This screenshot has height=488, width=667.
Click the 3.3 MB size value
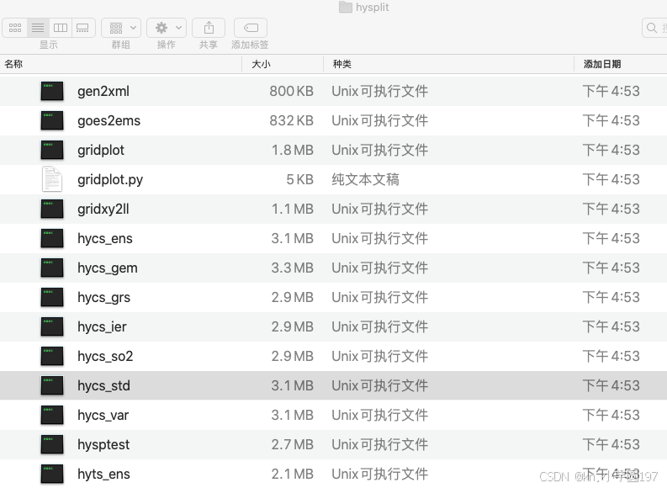coord(293,268)
